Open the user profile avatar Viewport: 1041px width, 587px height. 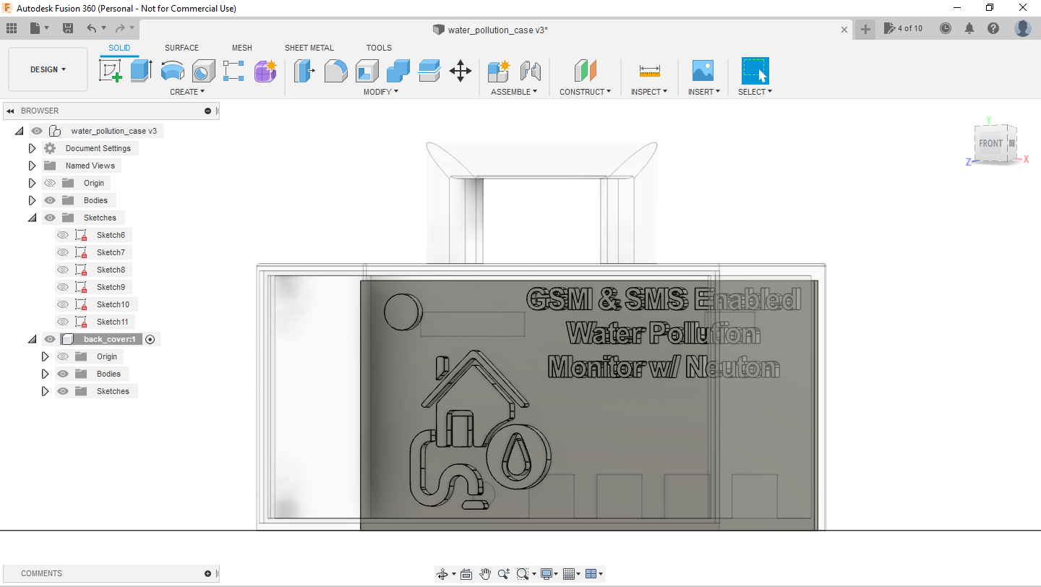pos(1023,28)
